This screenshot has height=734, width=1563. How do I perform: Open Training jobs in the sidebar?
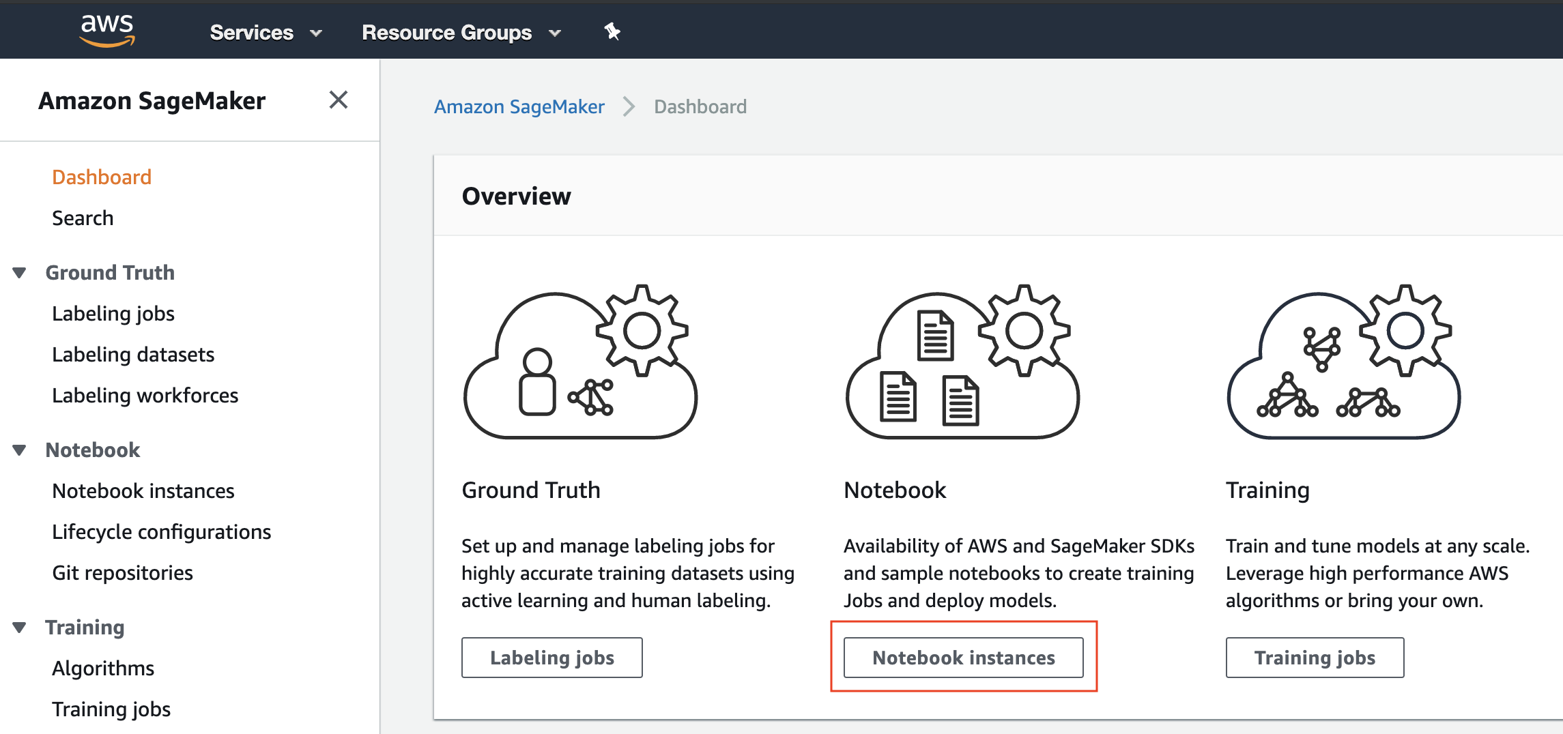(111, 709)
